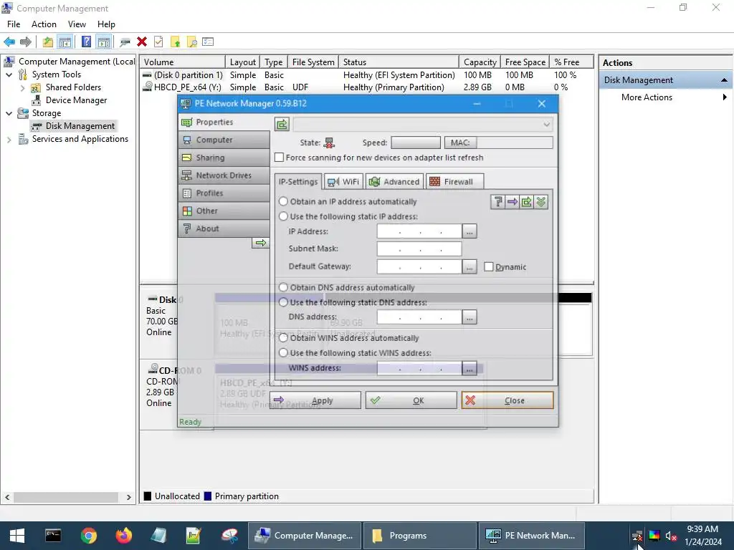Click the checklist settings toolbar icon

(208, 42)
